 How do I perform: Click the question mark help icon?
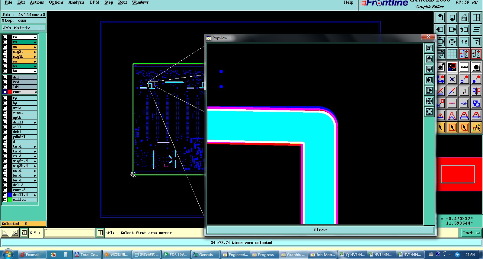coord(476,42)
